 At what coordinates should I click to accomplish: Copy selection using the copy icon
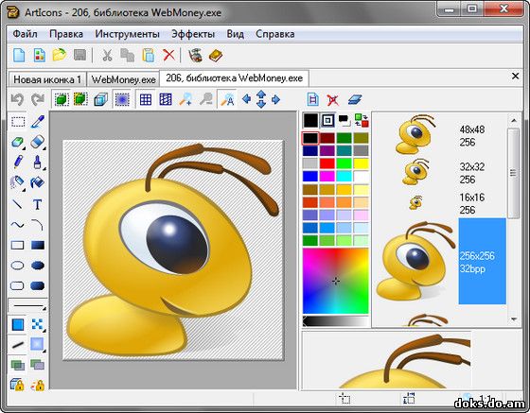coord(128,55)
